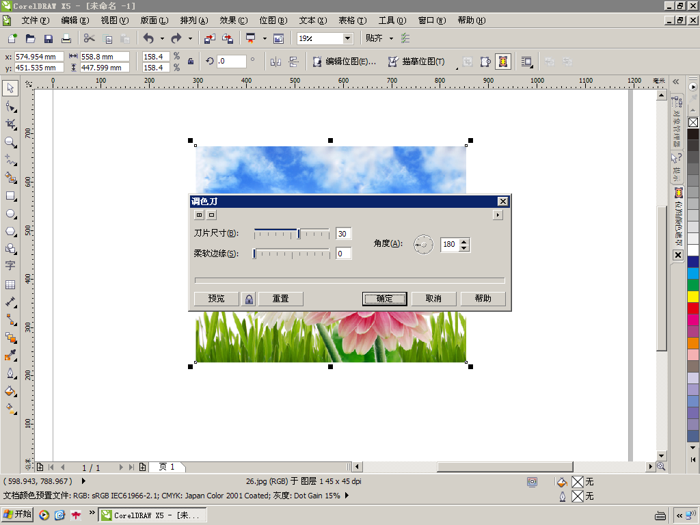700x525 pixels.
Task: Select the Interactive Fill tool
Action: 10,409
